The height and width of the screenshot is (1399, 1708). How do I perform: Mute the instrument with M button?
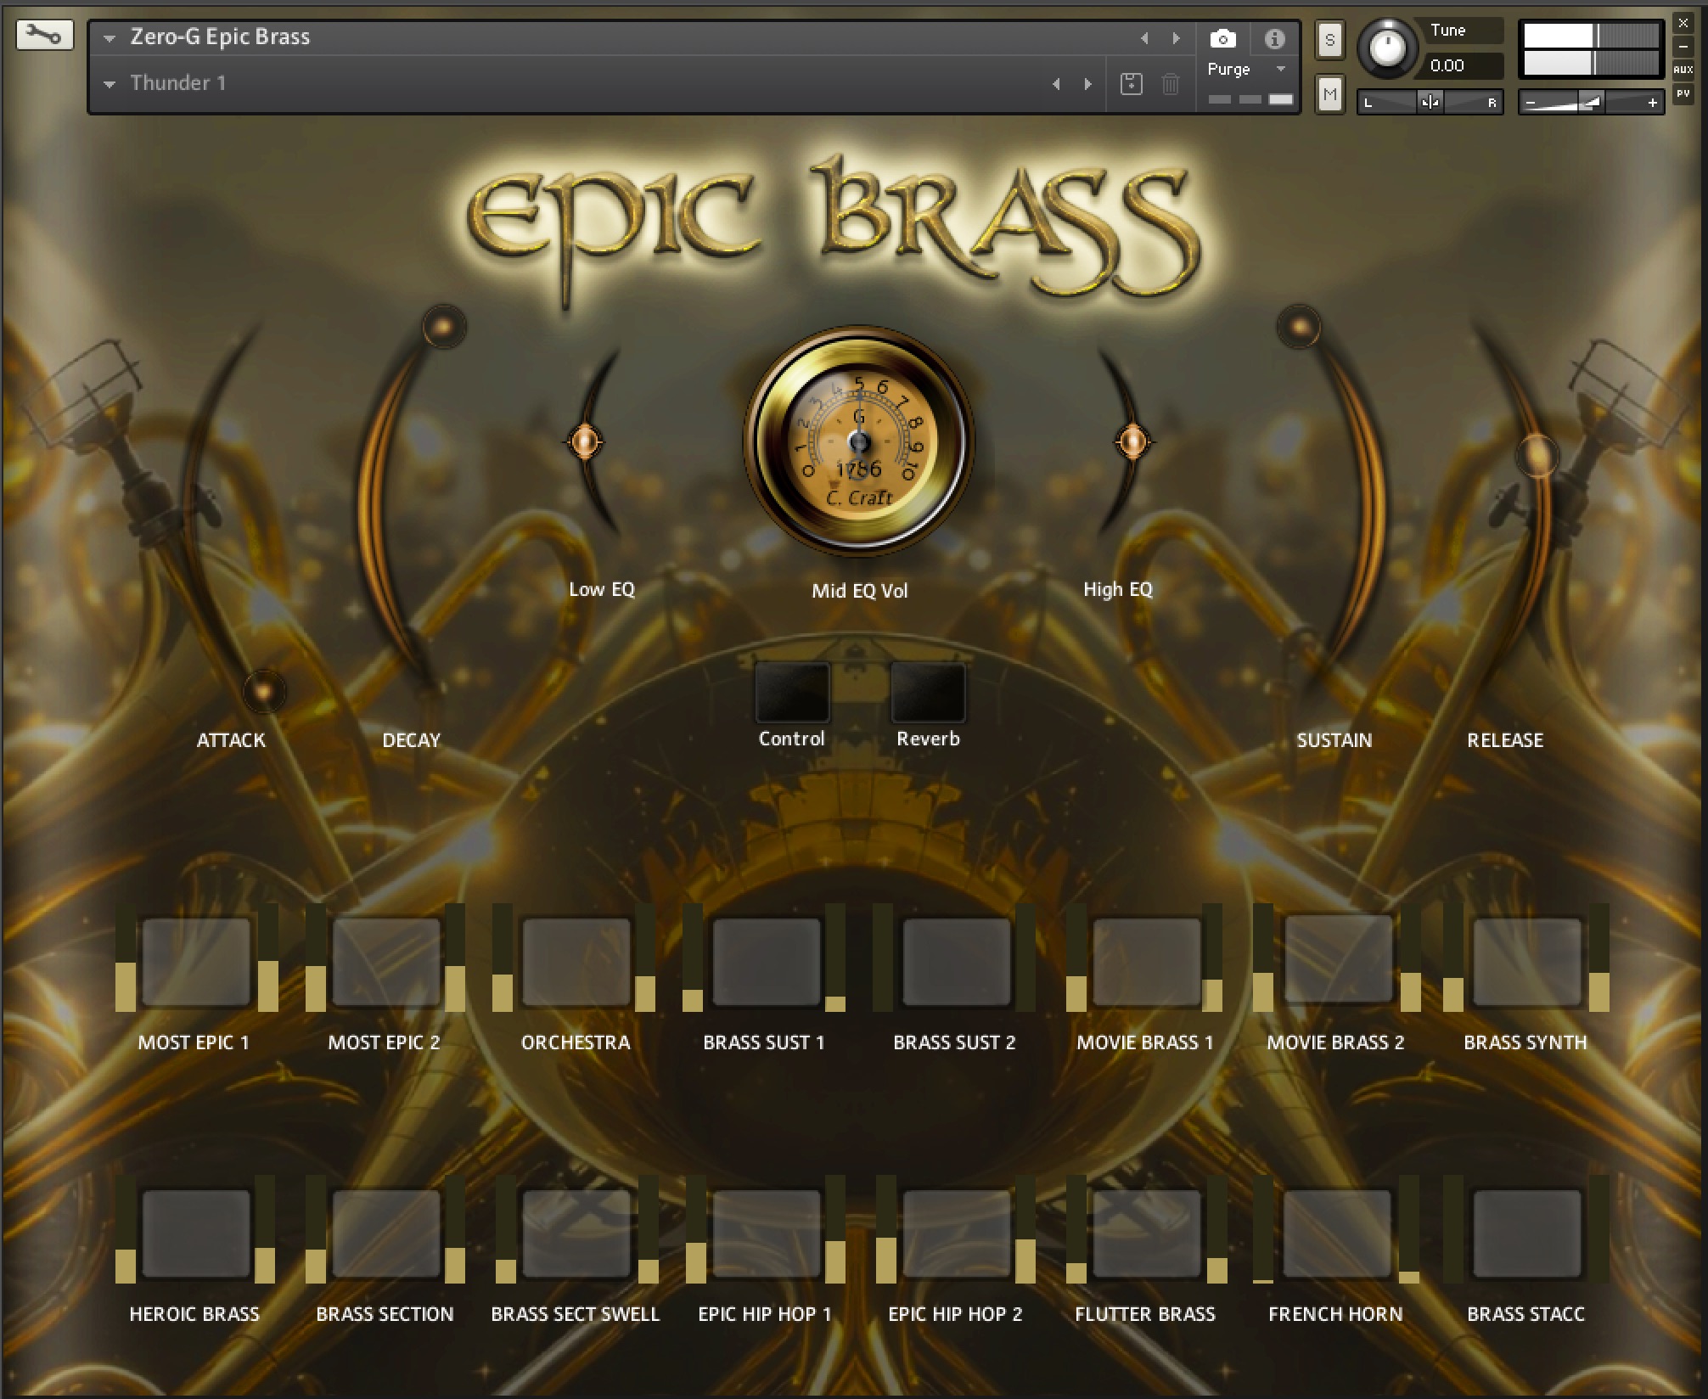point(1329,94)
